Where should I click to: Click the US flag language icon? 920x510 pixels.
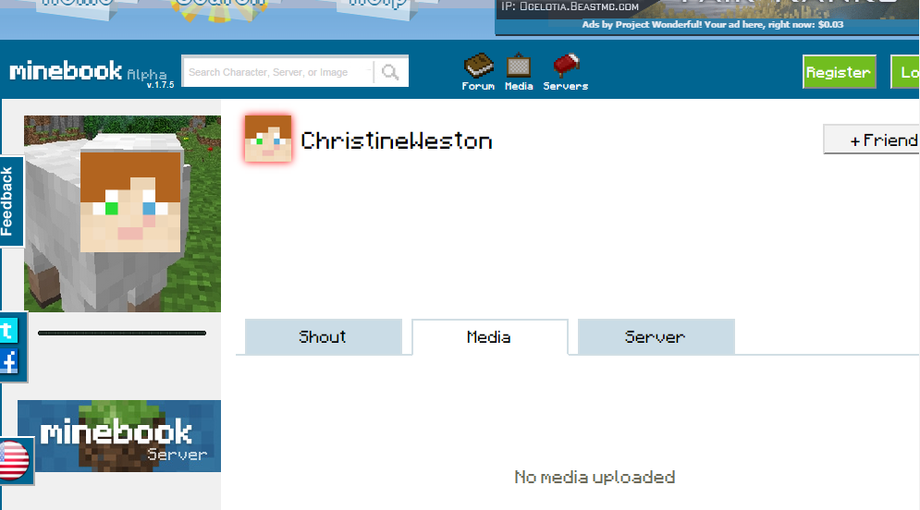(14, 460)
